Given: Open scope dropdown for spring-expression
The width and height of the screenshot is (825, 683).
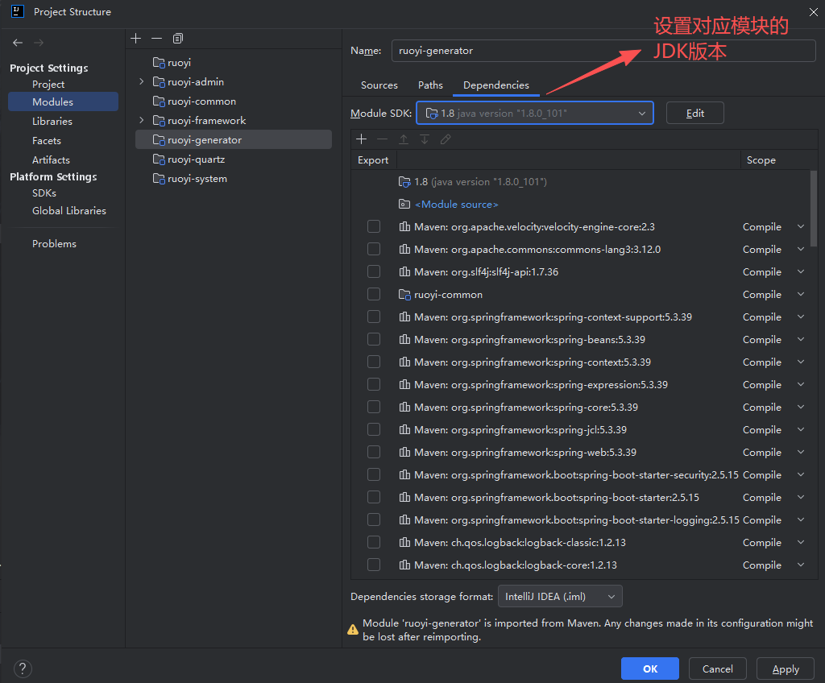Looking at the screenshot, I should pos(801,385).
